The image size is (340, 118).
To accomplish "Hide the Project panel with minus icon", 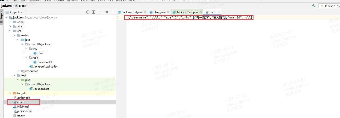I will (x=112, y=12).
